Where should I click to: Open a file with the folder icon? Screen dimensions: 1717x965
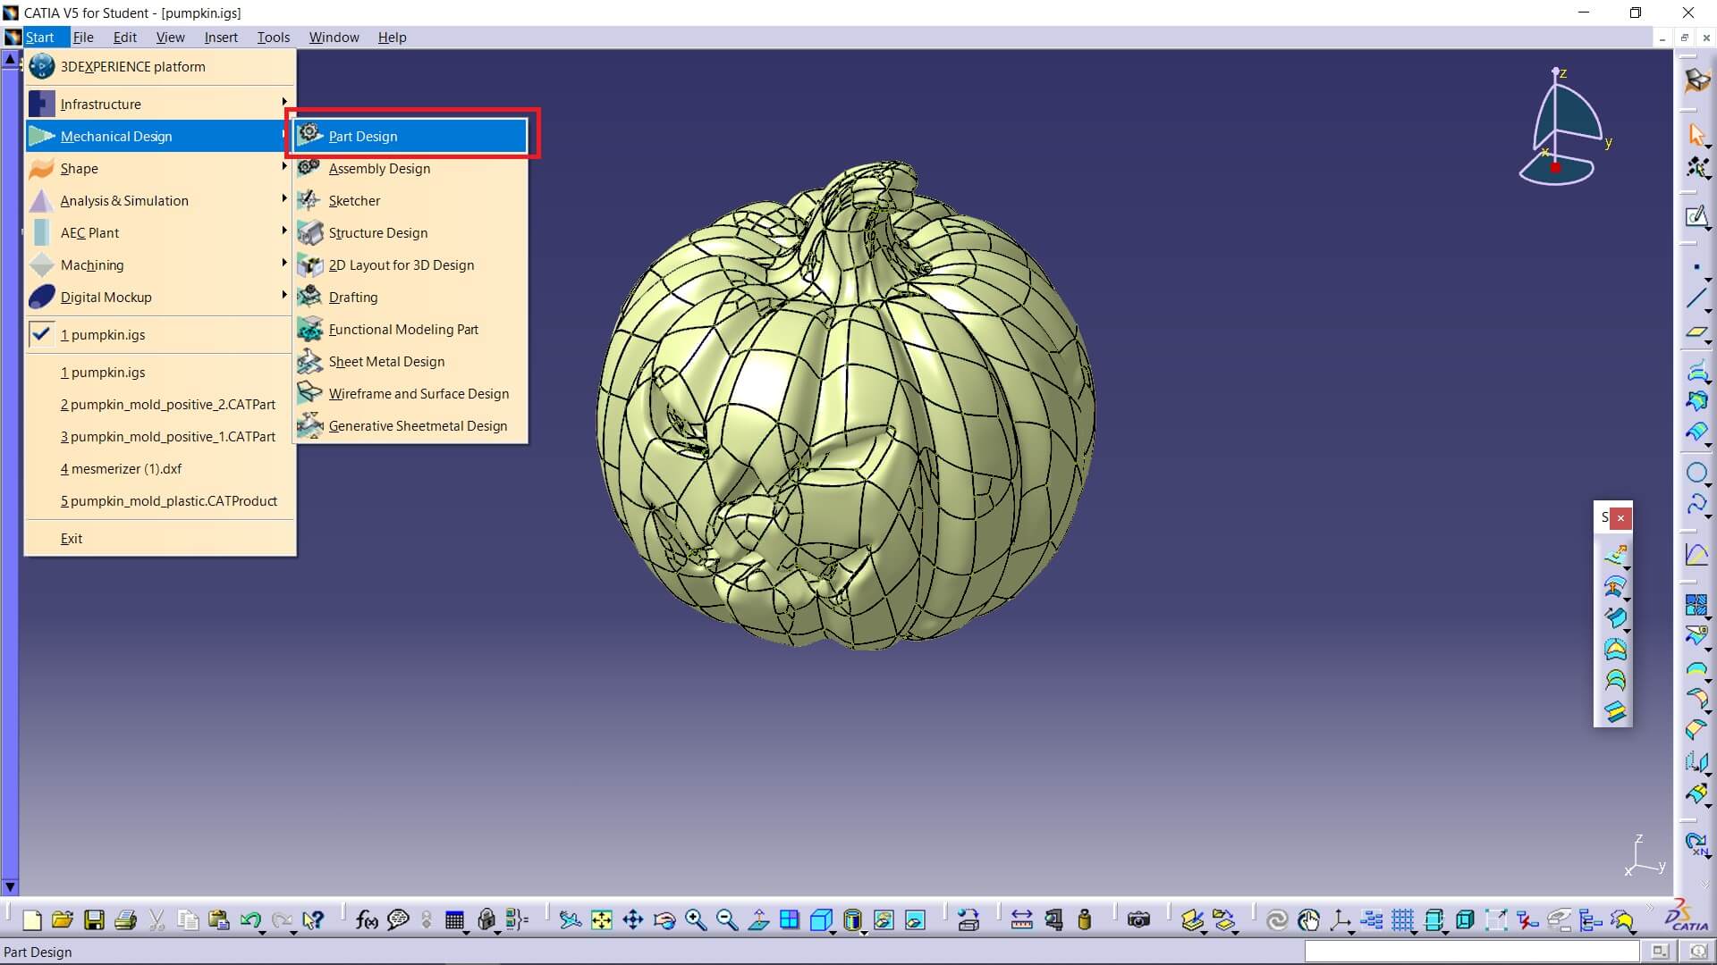[x=63, y=919]
